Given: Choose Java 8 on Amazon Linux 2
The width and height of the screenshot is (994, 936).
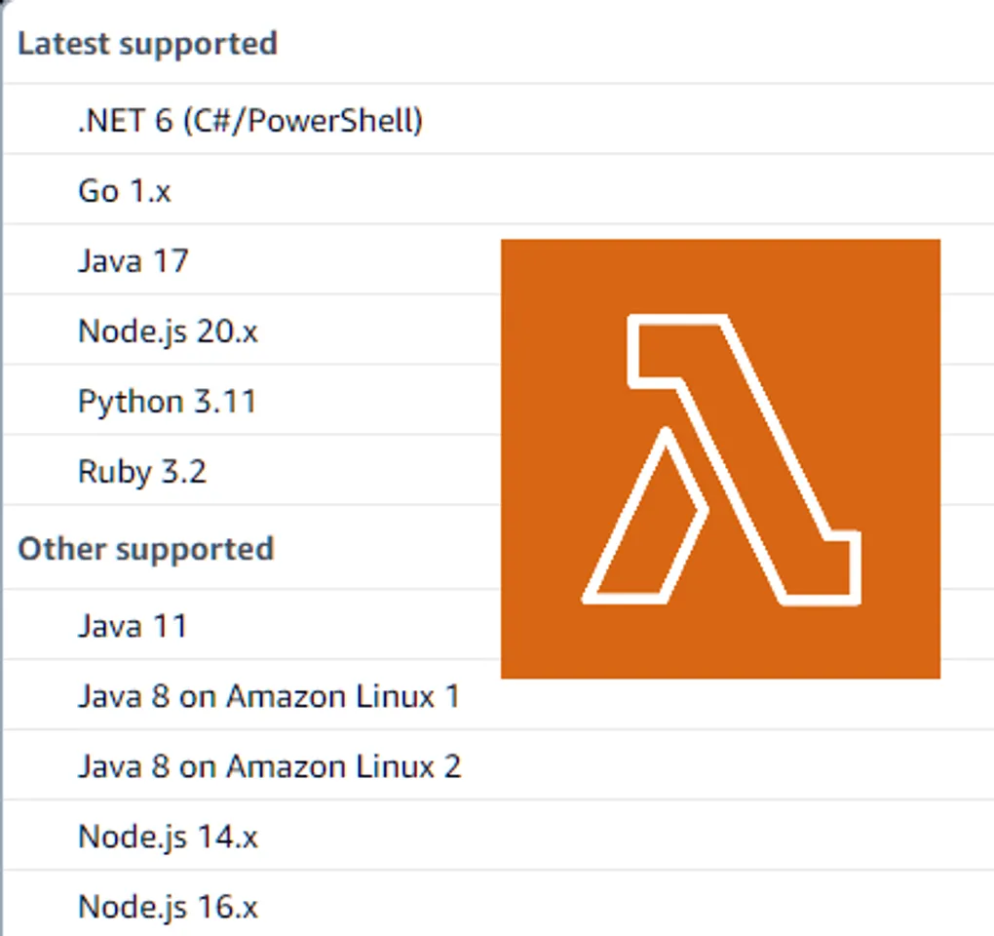Looking at the screenshot, I should pos(269,766).
